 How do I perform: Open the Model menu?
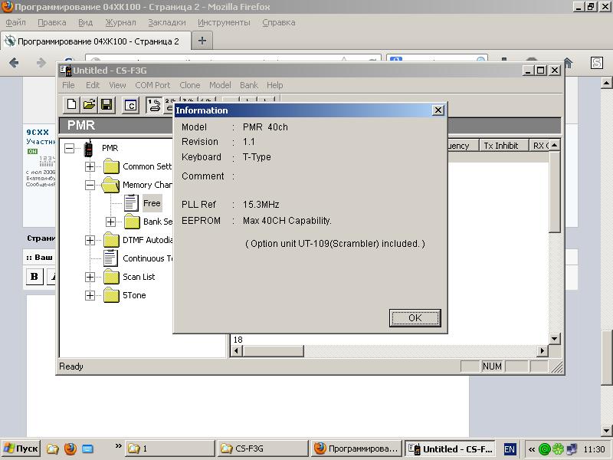[x=220, y=85]
